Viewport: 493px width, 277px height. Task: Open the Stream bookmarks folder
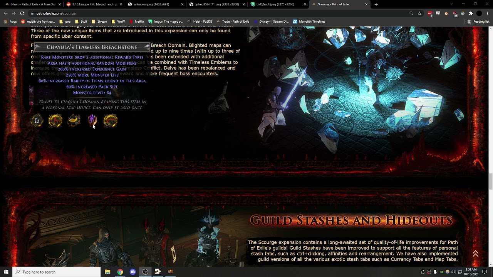(99, 22)
